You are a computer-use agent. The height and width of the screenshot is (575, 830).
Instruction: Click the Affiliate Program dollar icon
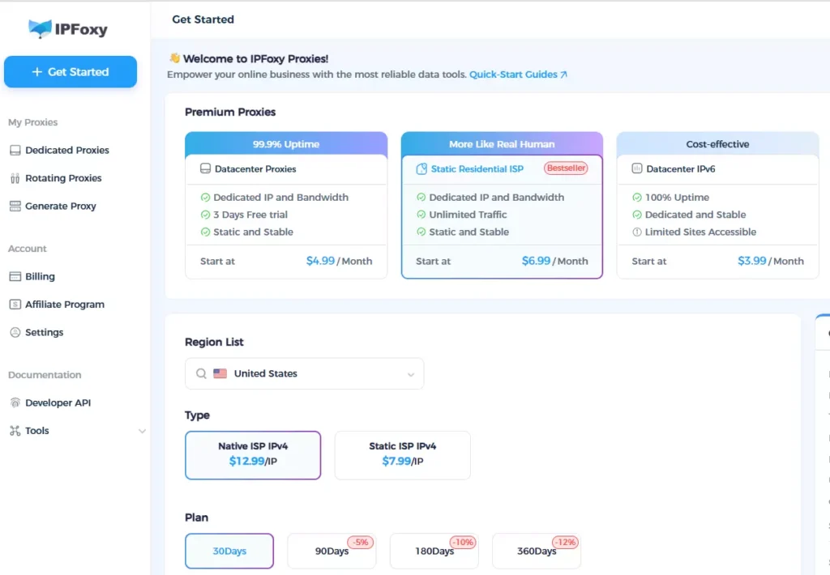(15, 305)
